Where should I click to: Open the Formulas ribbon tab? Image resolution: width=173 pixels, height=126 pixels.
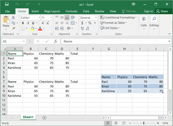(x=71, y=11)
